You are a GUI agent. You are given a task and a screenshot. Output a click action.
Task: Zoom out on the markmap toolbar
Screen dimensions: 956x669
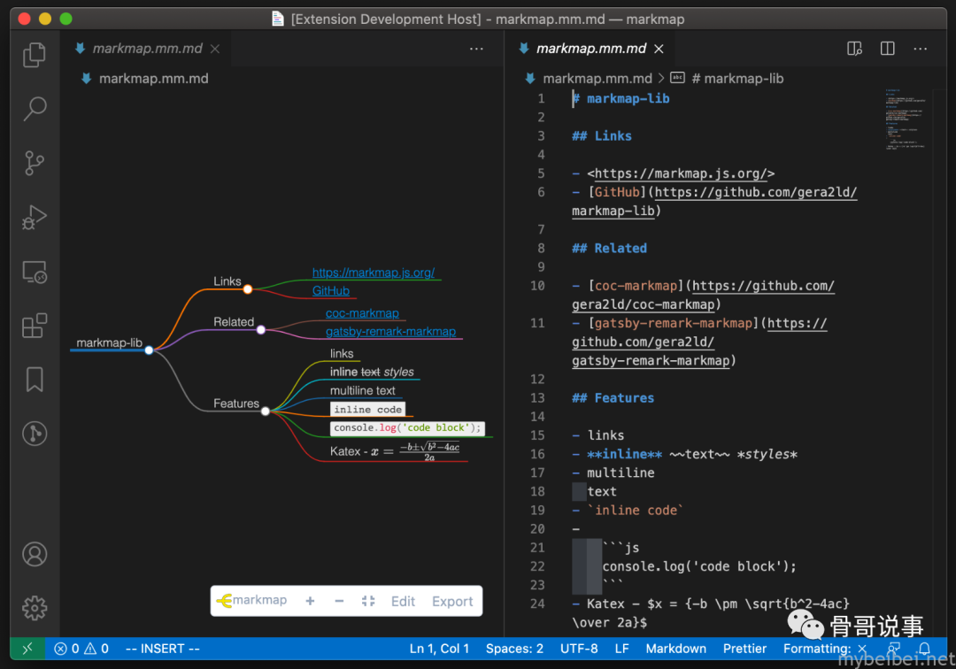340,602
